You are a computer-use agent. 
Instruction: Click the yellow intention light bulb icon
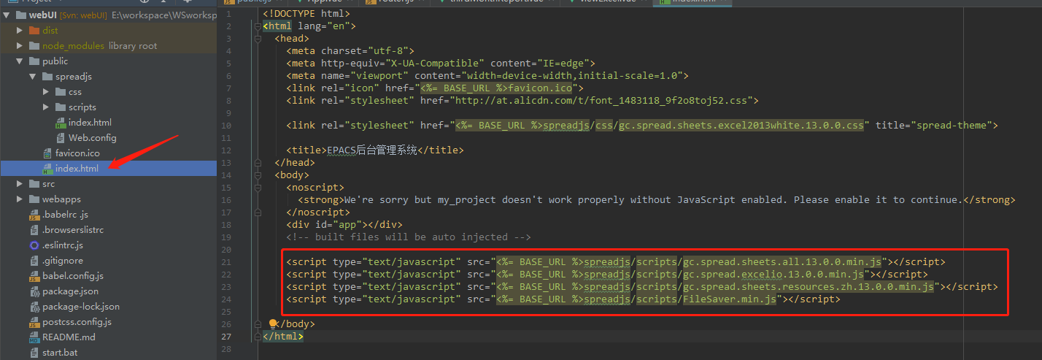[273, 323]
